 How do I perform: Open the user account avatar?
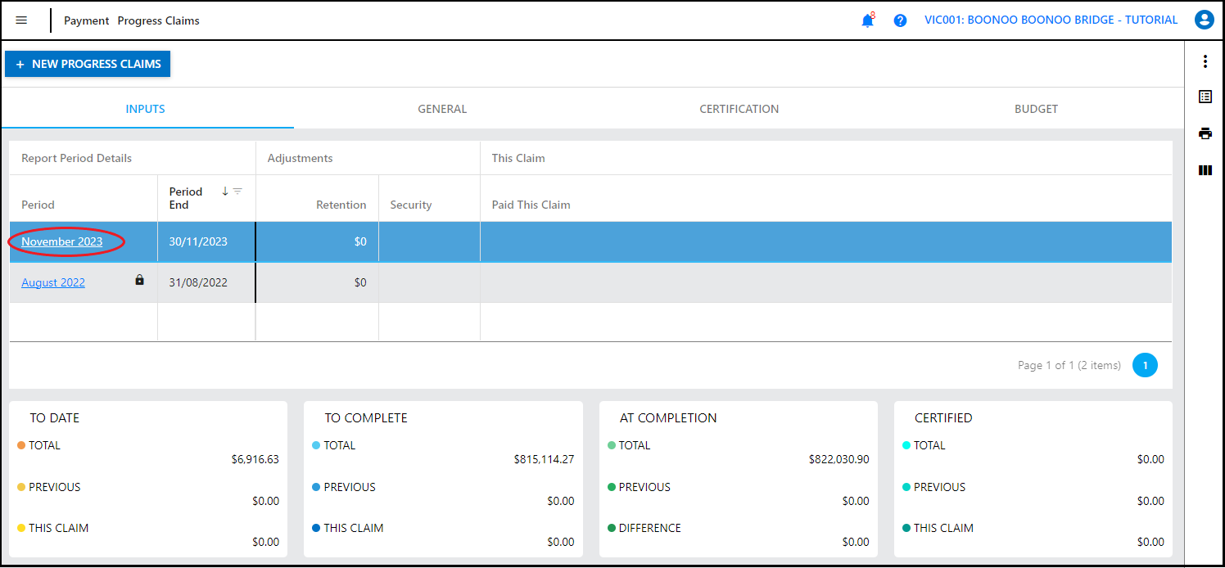[1204, 20]
